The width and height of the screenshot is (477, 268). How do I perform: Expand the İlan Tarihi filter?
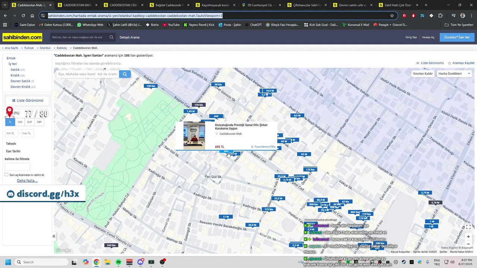(x=13, y=151)
